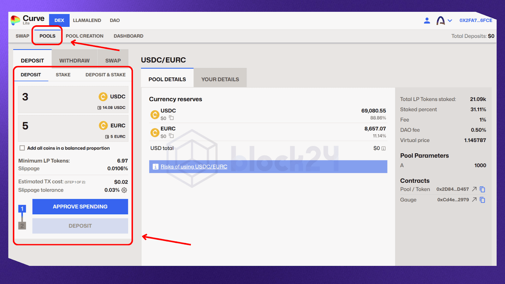Click the USDC token icon in deposit form
Image resolution: width=505 pixels, height=284 pixels.
(103, 97)
